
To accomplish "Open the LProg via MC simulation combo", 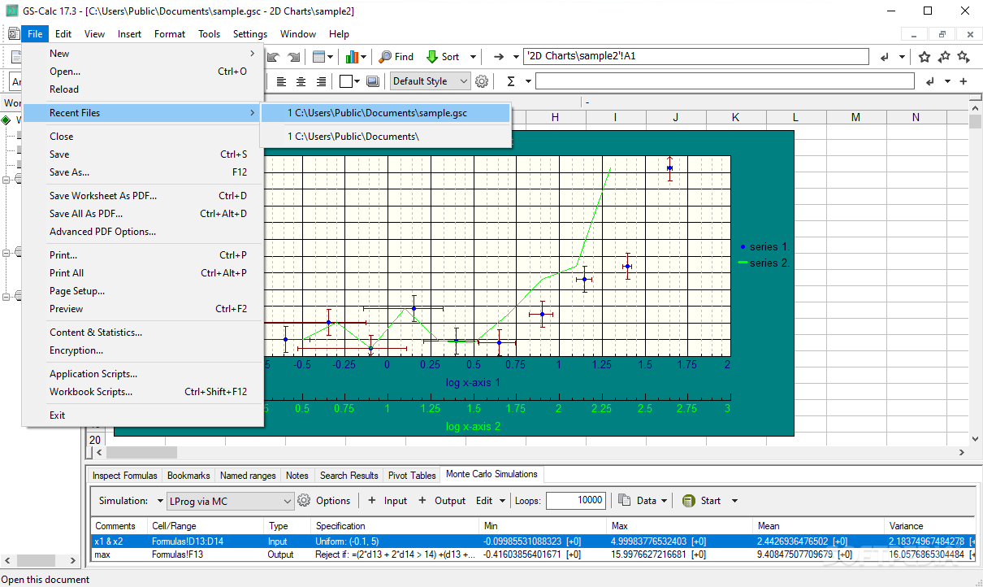I will tap(230, 501).
